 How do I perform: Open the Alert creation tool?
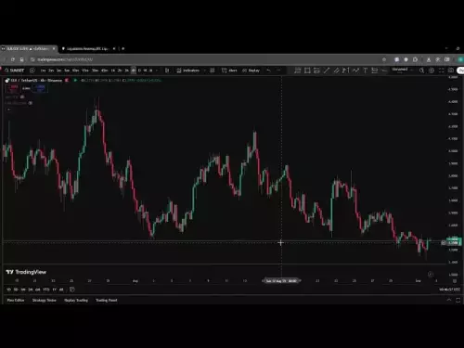pyautogui.click(x=229, y=71)
